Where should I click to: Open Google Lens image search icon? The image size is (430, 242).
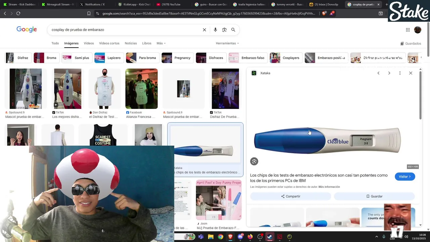(x=224, y=30)
